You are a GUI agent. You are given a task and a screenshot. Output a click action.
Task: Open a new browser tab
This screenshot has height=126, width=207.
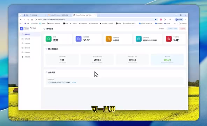tap(99, 15)
